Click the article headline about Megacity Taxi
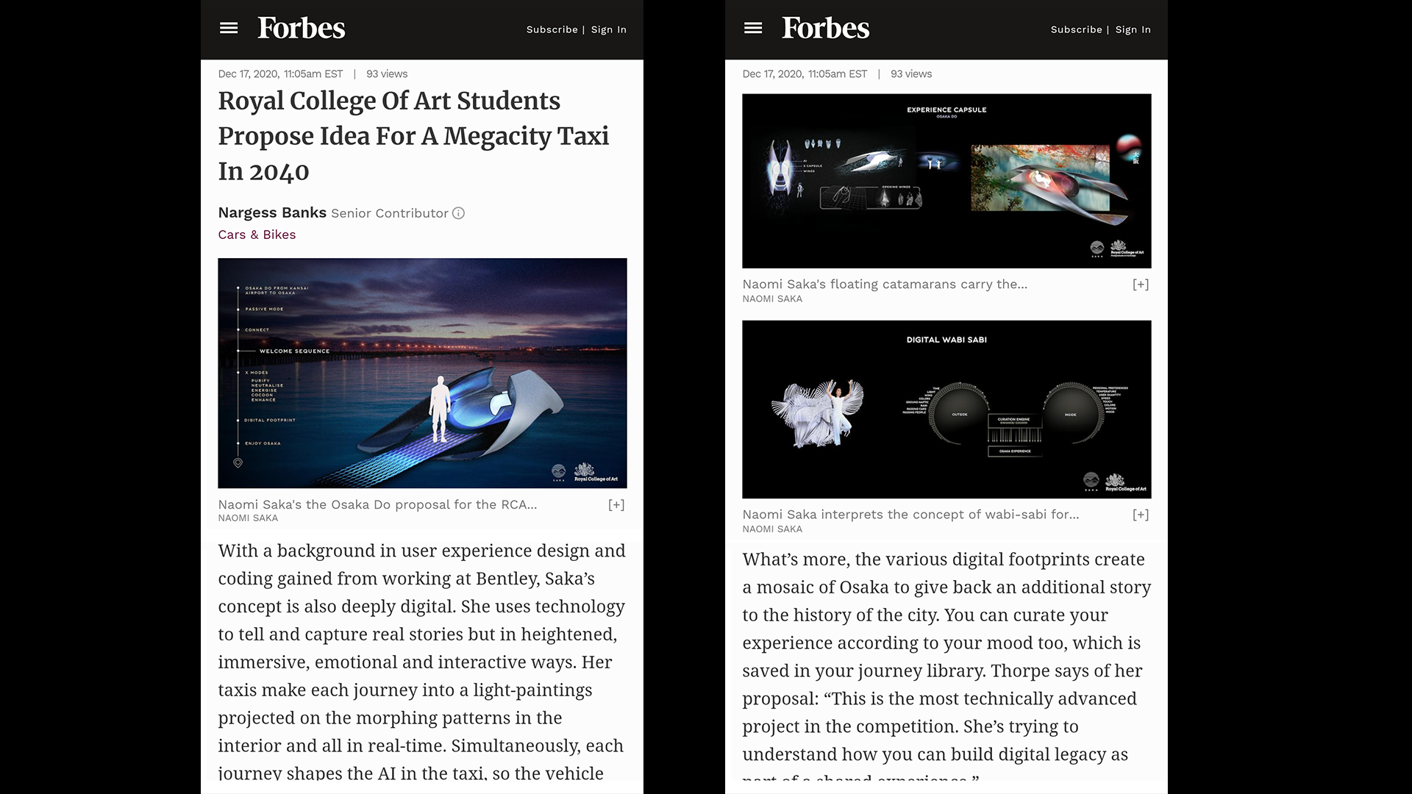The width and height of the screenshot is (1412, 794). click(413, 136)
